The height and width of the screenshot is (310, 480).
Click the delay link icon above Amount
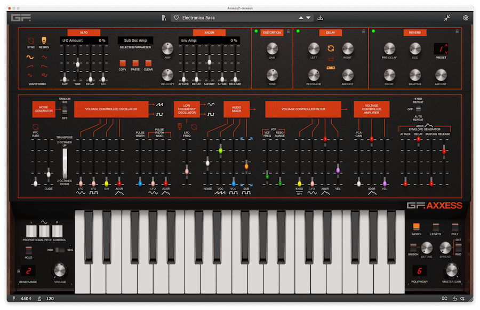point(331,68)
